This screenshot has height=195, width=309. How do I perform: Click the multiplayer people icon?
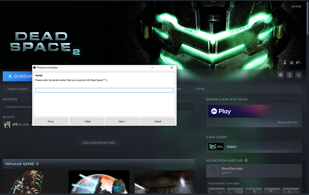tap(291, 62)
